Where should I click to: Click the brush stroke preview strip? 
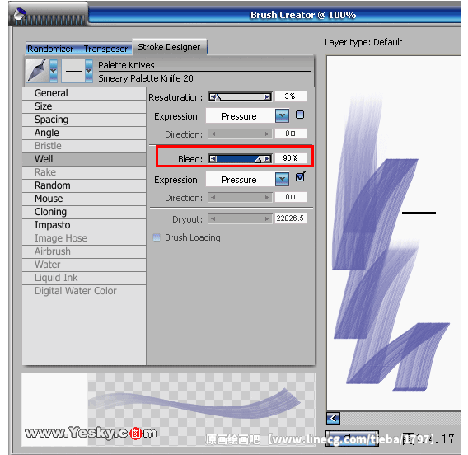coord(202,409)
